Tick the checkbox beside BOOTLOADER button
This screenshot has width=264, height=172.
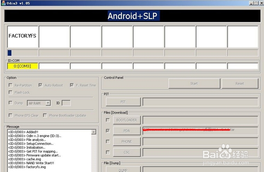(x=108, y=120)
